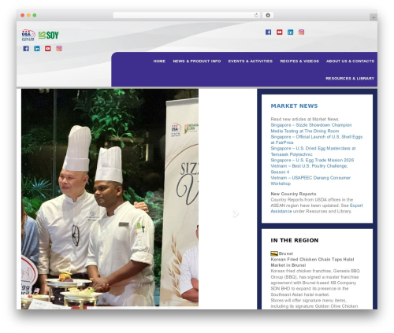The image size is (394, 333).
Task: Open Facebook icon in top-right header
Action: coord(268,32)
